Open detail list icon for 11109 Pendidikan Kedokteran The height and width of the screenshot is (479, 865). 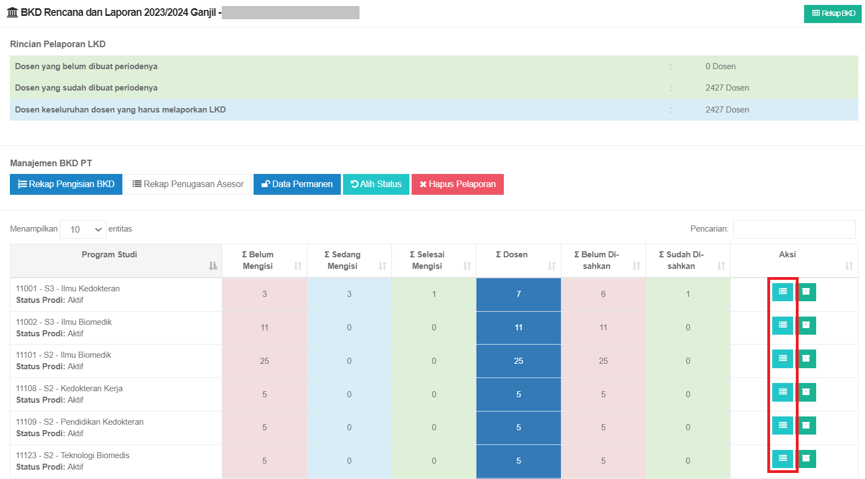click(x=783, y=425)
